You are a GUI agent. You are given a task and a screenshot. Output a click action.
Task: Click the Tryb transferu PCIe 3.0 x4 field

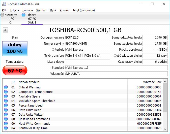87,56
